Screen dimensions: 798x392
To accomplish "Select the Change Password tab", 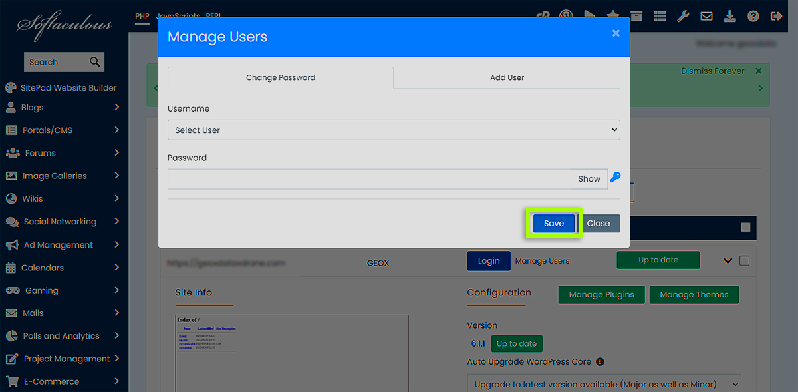I will click(281, 77).
